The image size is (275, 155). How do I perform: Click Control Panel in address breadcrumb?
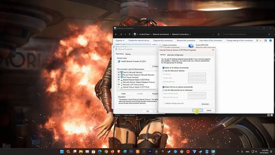click(144, 34)
